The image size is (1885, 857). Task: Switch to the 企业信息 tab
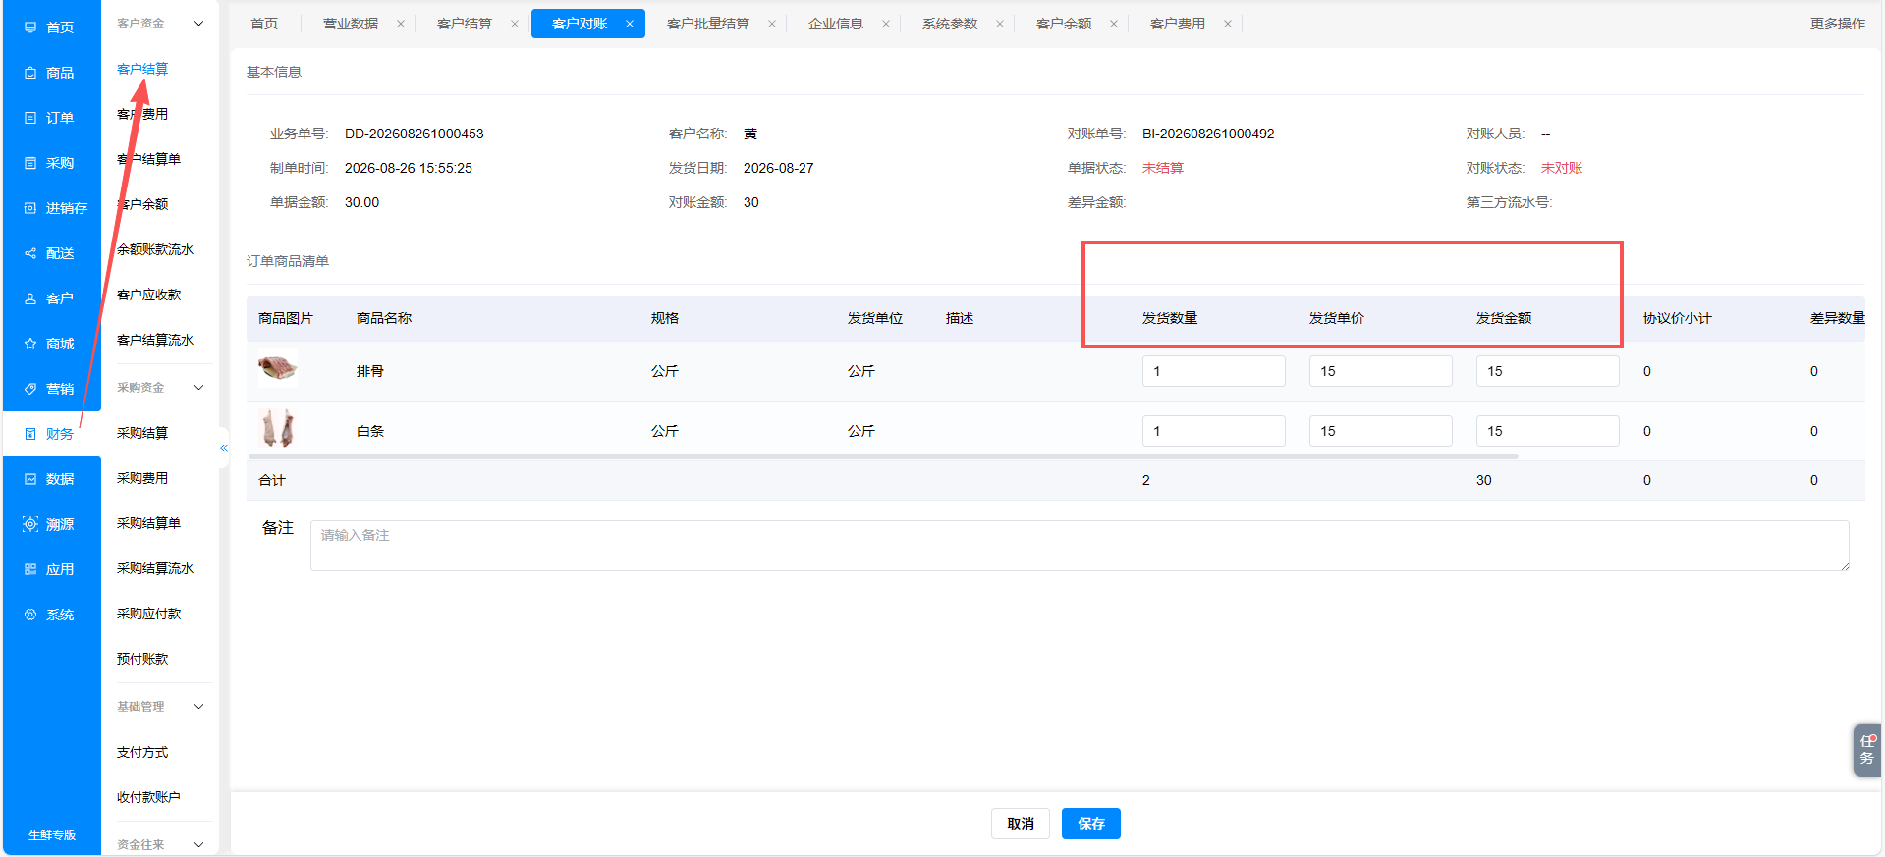[836, 24]
